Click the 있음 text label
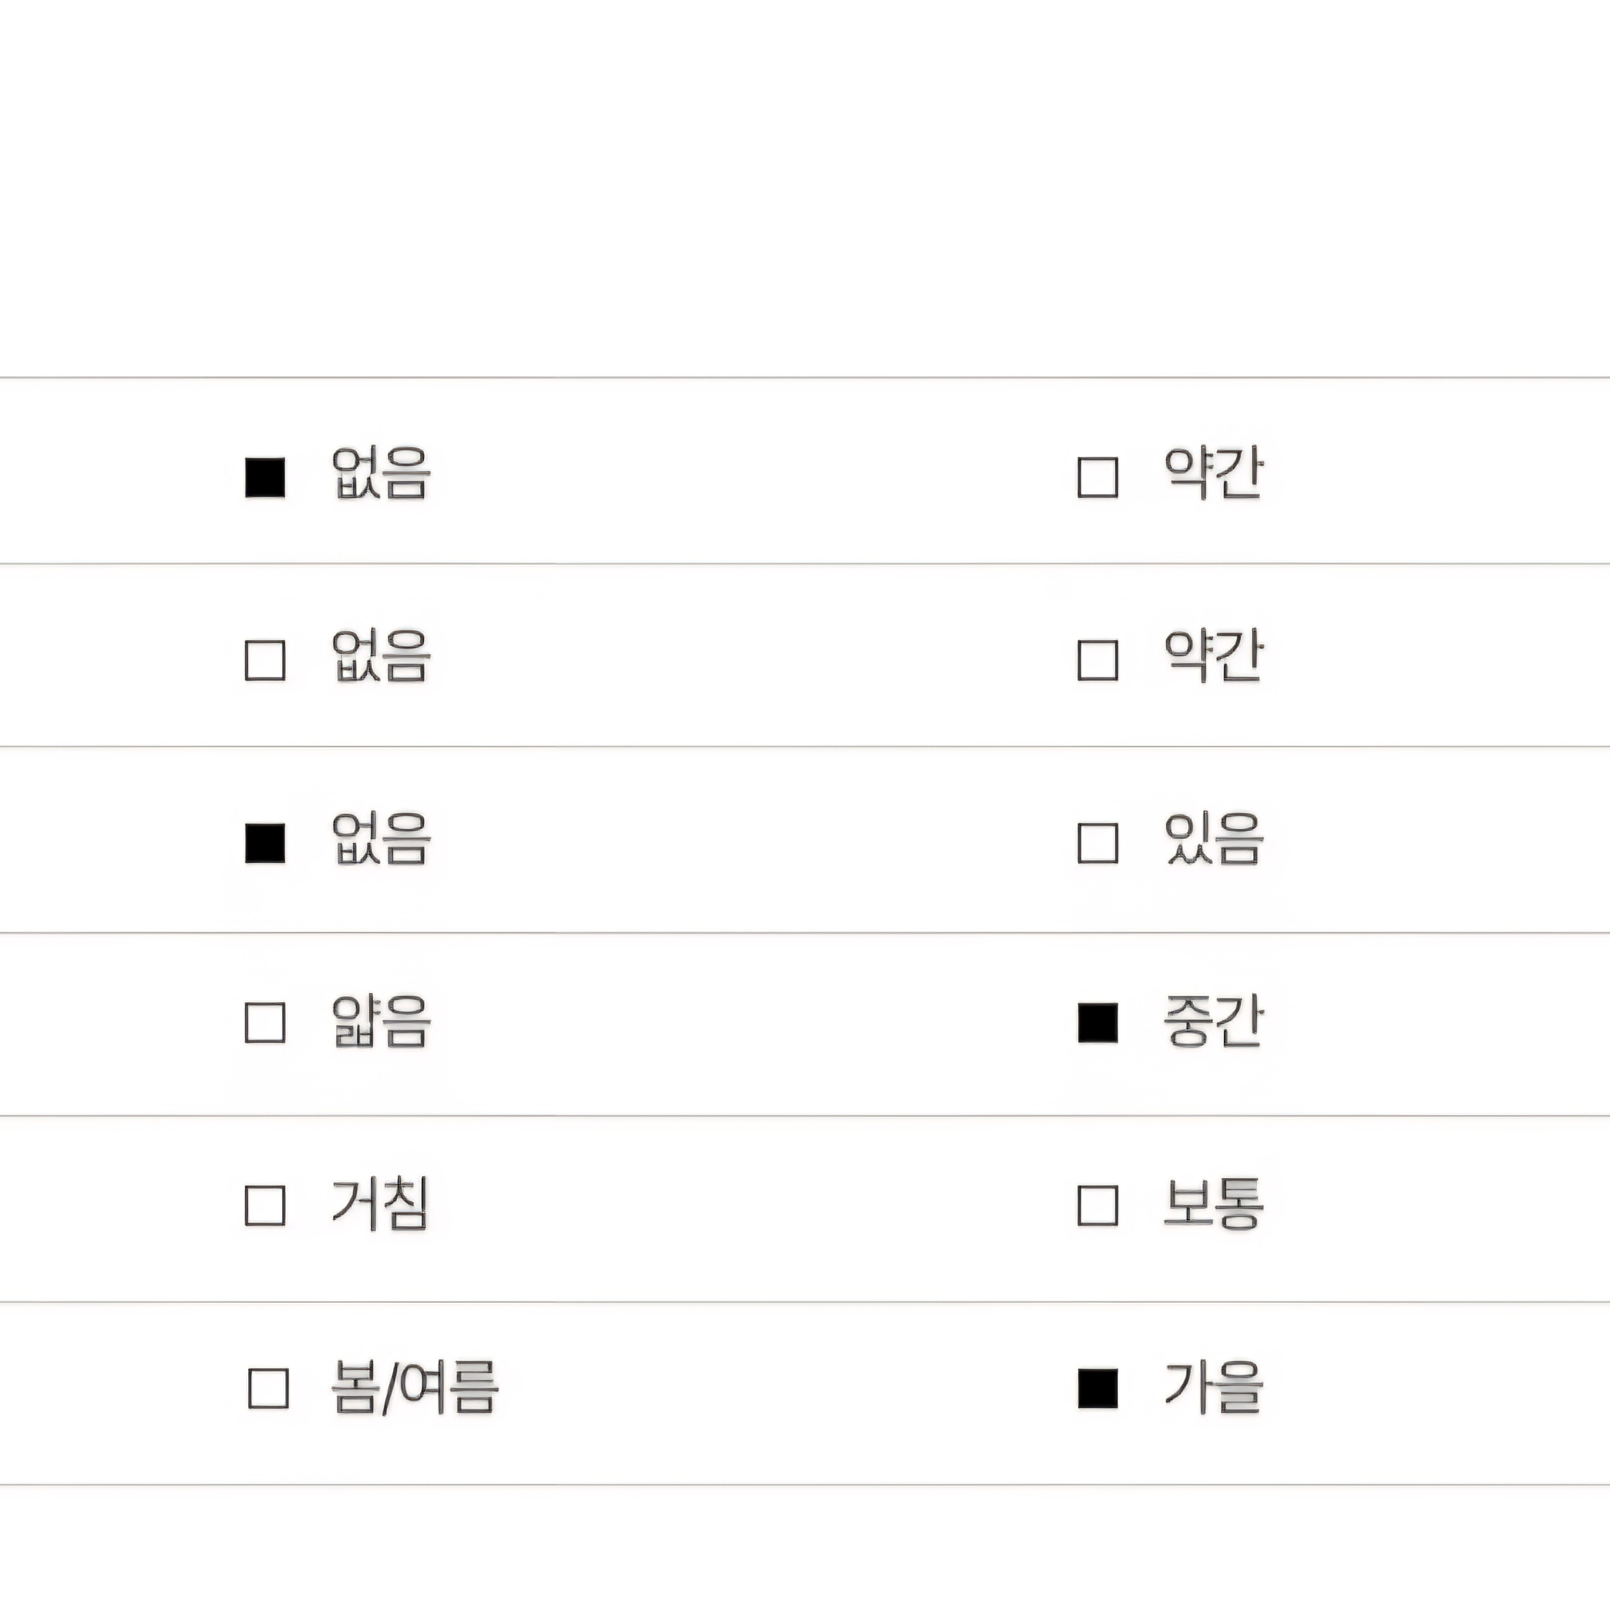 coord(1214,839)
